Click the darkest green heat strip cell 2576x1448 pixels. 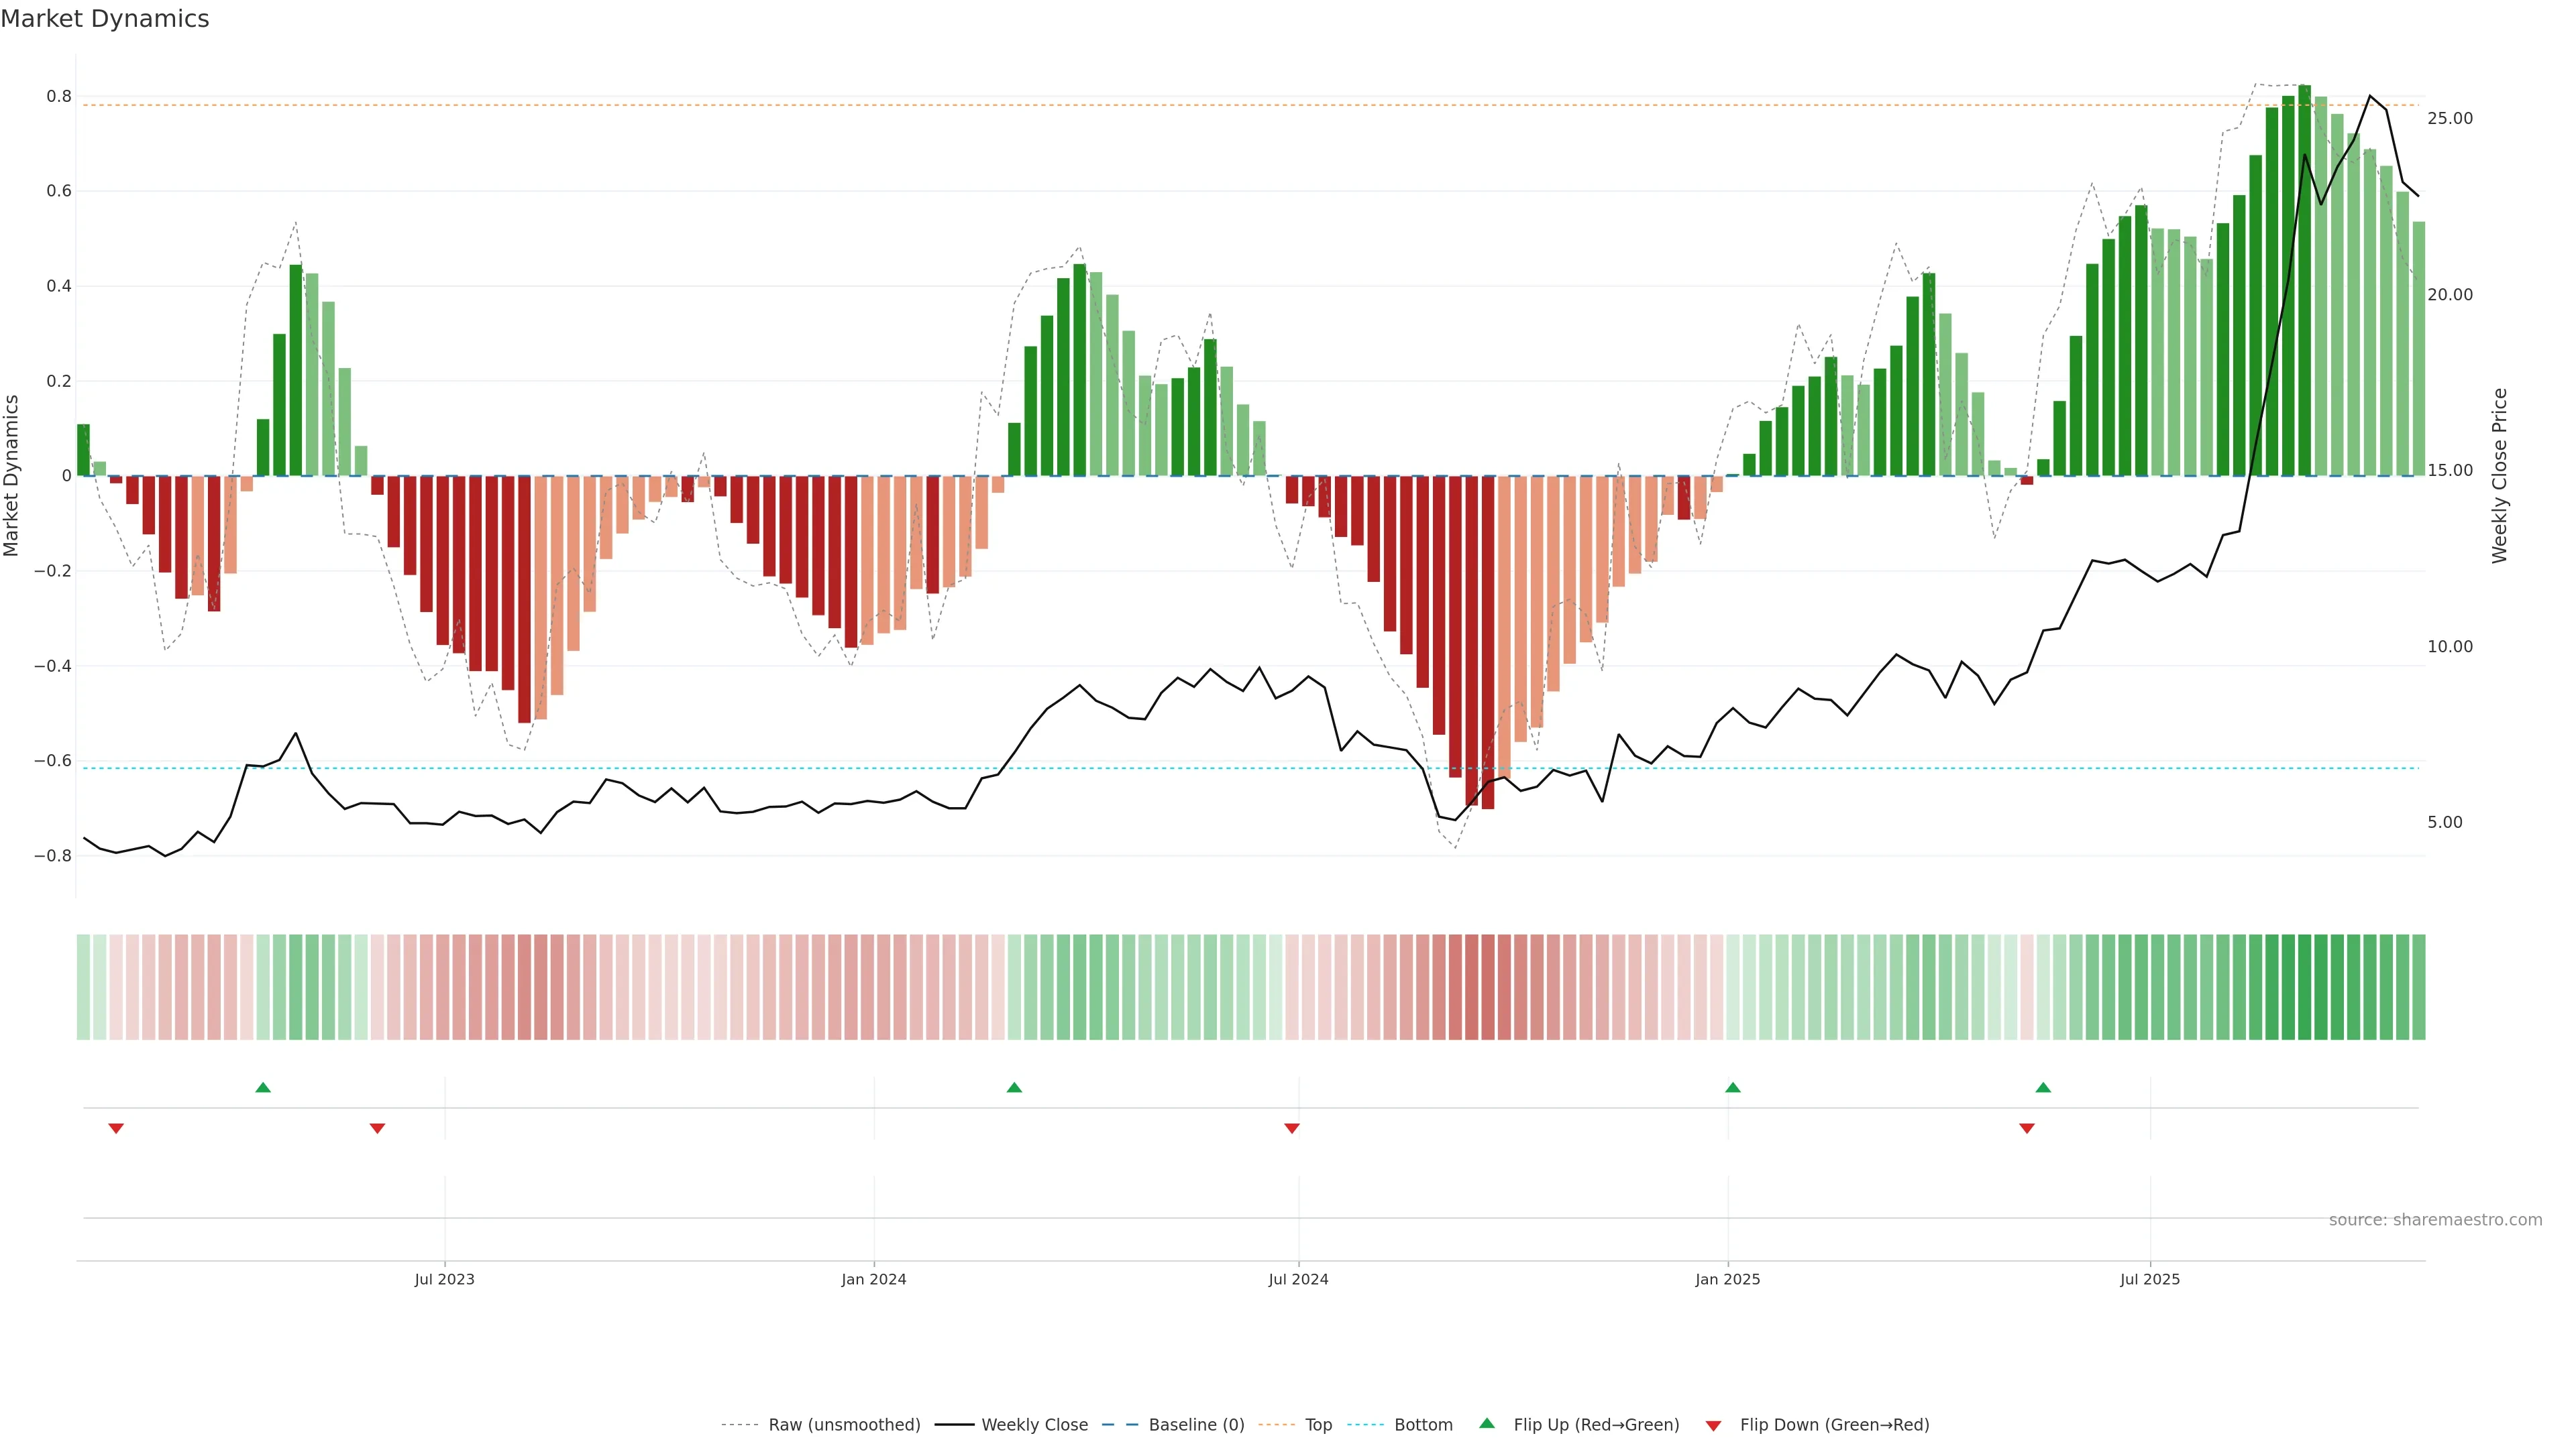tap(2304, 987)
